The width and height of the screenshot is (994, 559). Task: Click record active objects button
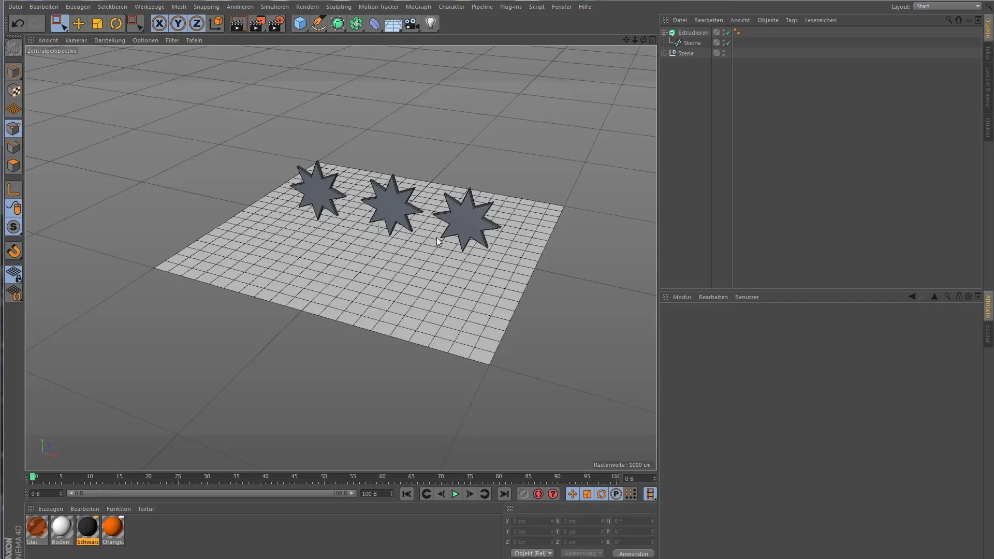pos(523,494)
